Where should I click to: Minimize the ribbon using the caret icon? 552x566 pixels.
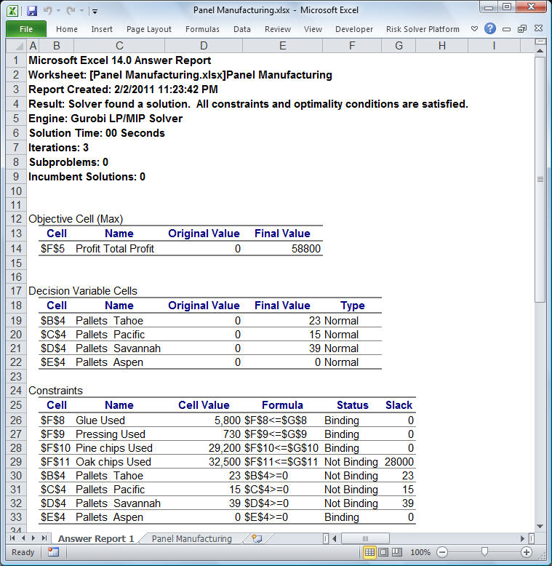[474, 29]
